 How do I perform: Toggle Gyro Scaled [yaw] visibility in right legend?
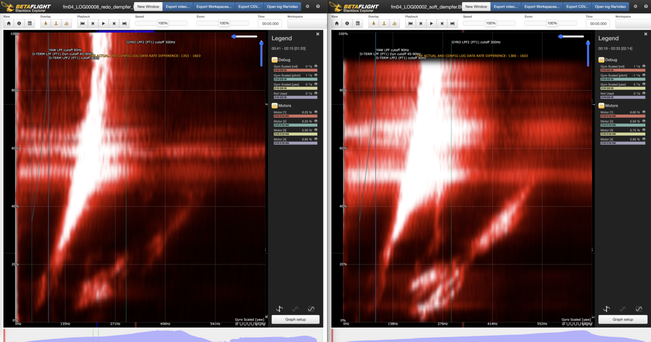tap(644, 85)
